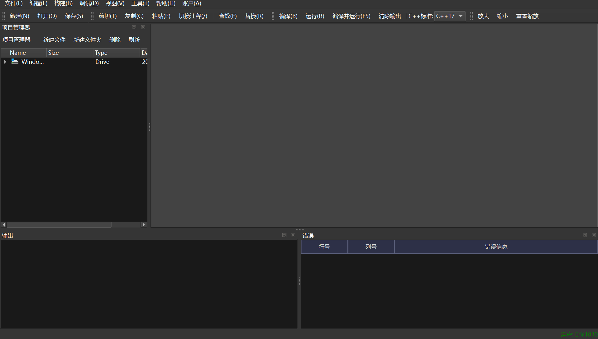Float the 错误 errors panel
Screen dimensions: 598x339
point(585,235)
